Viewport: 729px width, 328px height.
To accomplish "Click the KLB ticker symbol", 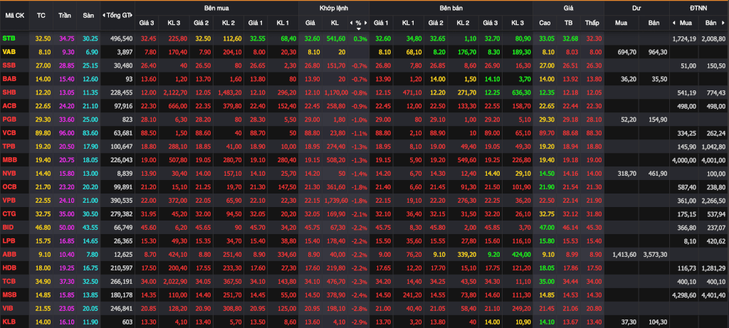I will coord(9,322).
